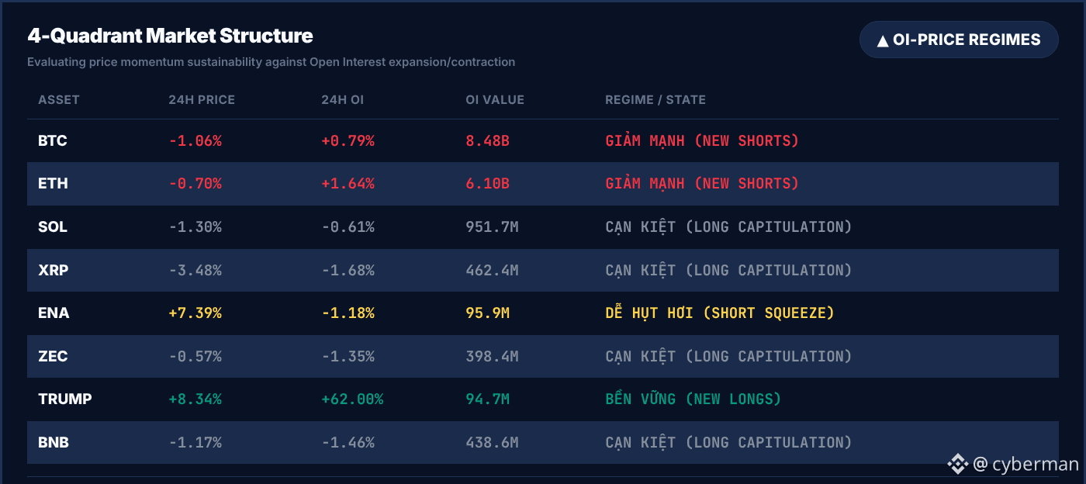Viewport: 1086px width, 484px height.
Task: Click TRUMP regime BỀN VỮNG (NEW LONGS)
Action: click(x=693, y=399)
